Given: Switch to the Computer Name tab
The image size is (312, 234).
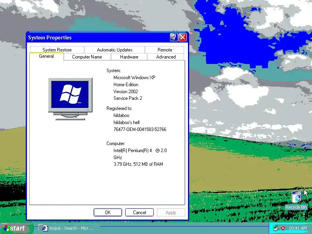Looking at the screenshot, I should (x=87, y=57).
